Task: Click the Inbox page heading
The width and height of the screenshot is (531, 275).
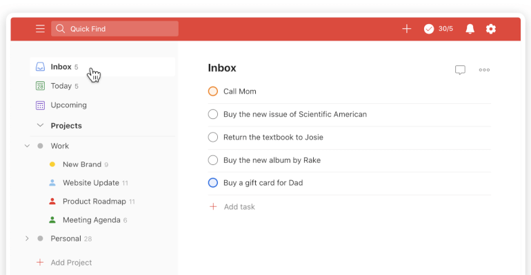Action: pyautogui.click(x=222, y=68)
